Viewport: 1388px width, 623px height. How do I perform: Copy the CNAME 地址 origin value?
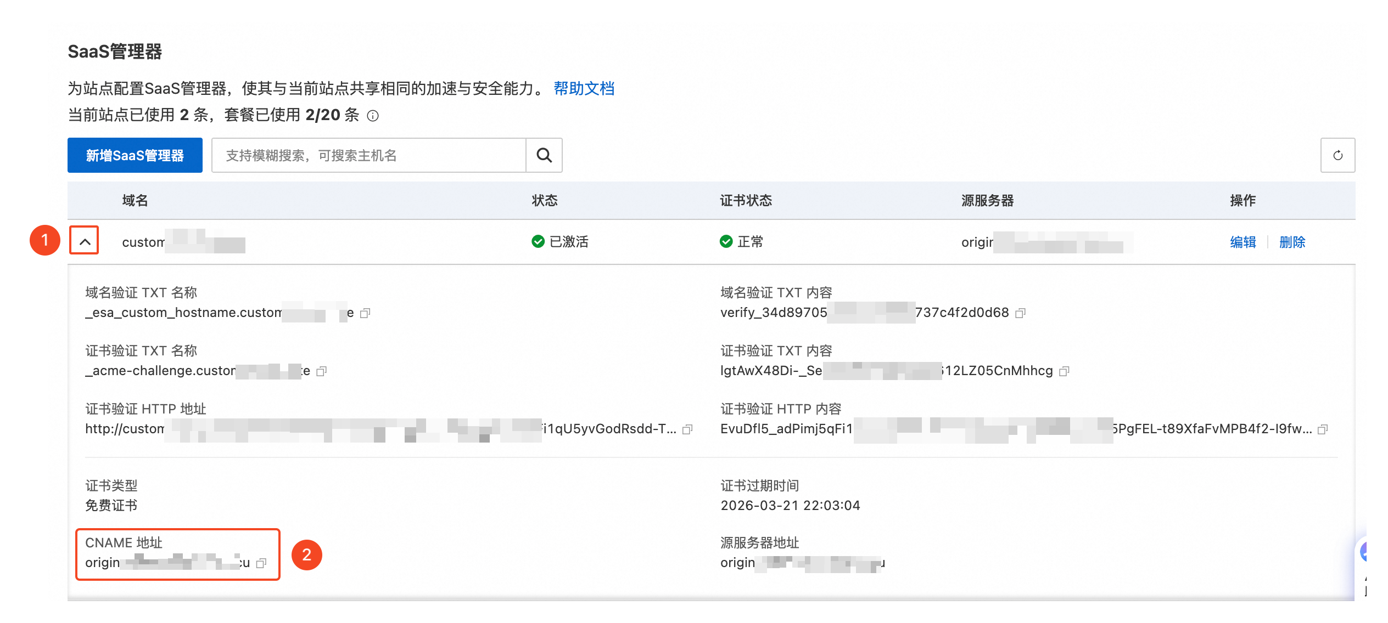(261, 563)
